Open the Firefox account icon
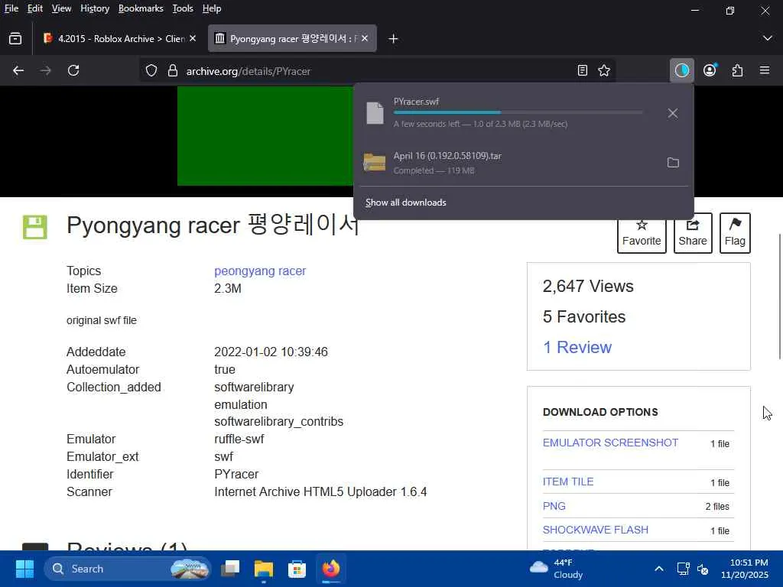The image size is (783, 587). coord(710,70)
